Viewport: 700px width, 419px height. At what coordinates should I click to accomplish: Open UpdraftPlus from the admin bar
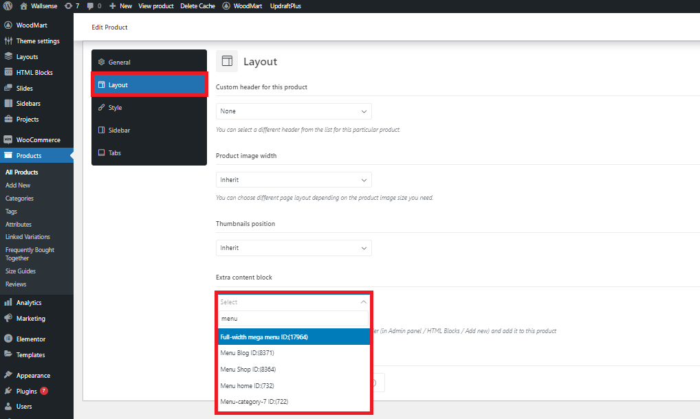(285, 5)
